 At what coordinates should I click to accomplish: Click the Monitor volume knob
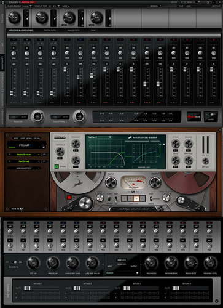click(x=37, y=116)
